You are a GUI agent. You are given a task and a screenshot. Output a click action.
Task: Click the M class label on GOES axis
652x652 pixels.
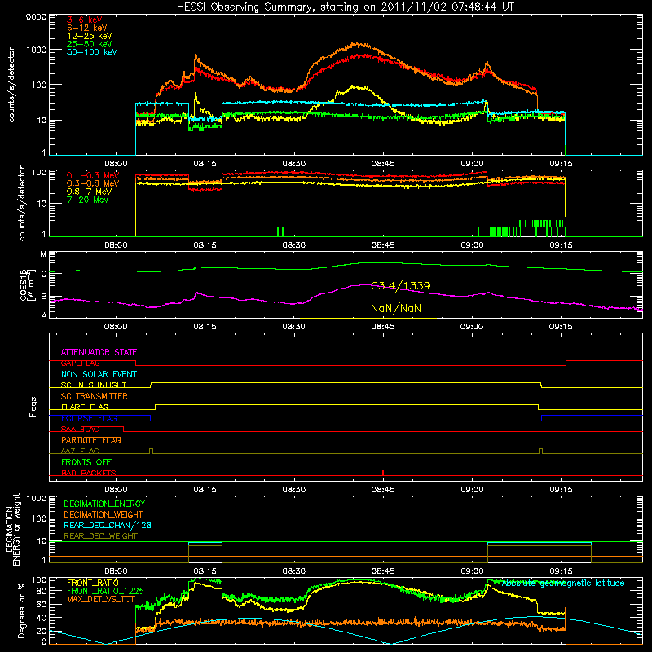(x=43, y=254)
